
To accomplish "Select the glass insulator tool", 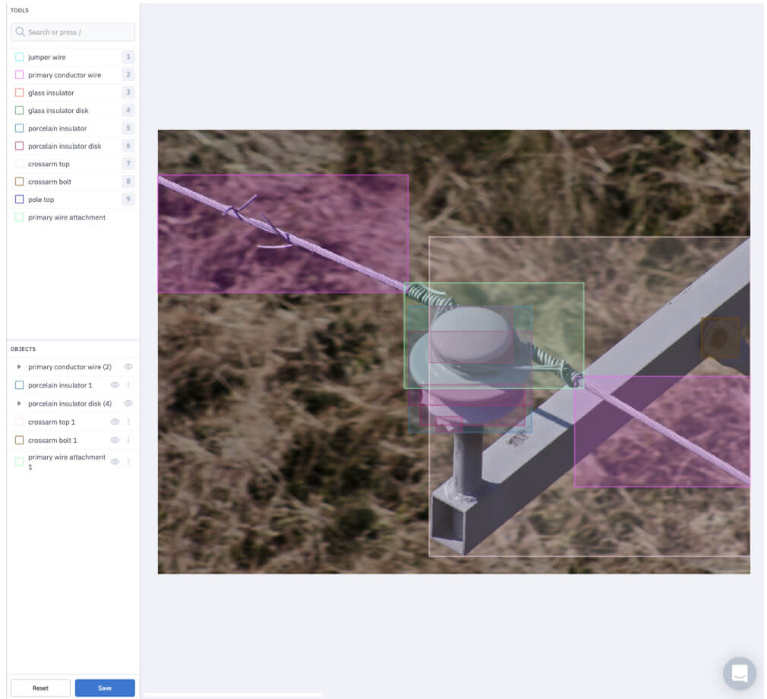I will click(x=51, y=93).
